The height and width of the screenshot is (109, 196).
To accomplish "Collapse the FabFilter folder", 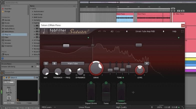I will click(33, 23).
